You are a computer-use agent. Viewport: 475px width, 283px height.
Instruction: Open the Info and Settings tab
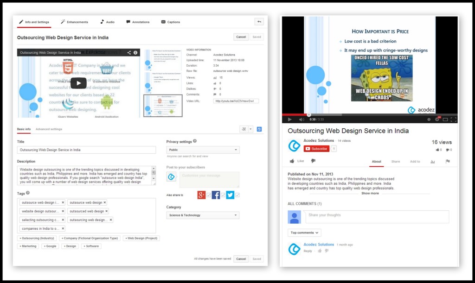(34, 22)
